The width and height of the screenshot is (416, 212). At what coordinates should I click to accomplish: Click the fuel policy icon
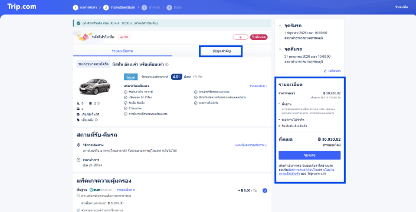pos(78,120)
